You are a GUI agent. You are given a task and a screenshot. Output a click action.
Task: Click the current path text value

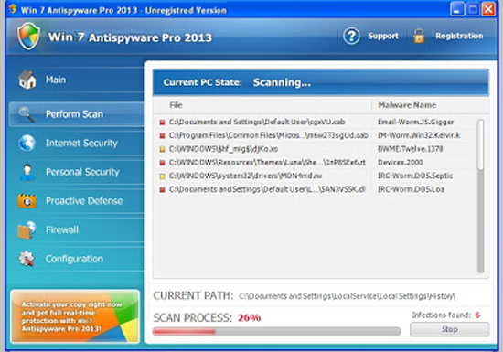click(x=348, y=296)
